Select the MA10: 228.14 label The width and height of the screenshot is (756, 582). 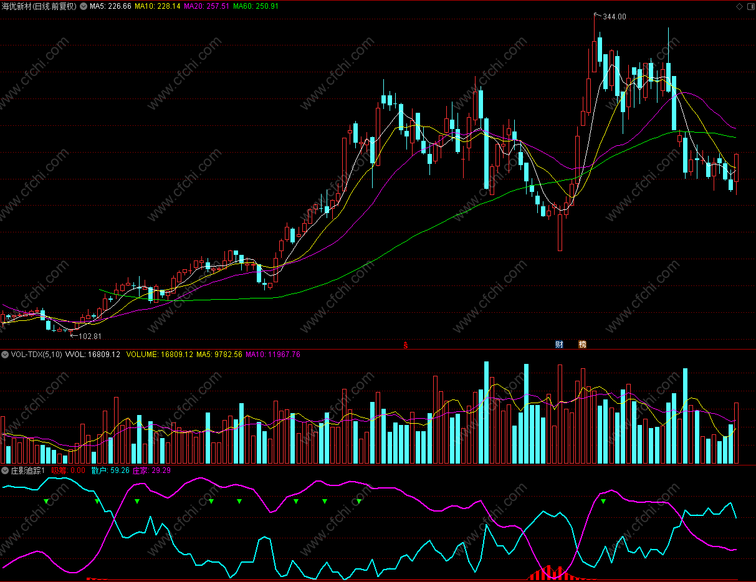click(158, 6)
